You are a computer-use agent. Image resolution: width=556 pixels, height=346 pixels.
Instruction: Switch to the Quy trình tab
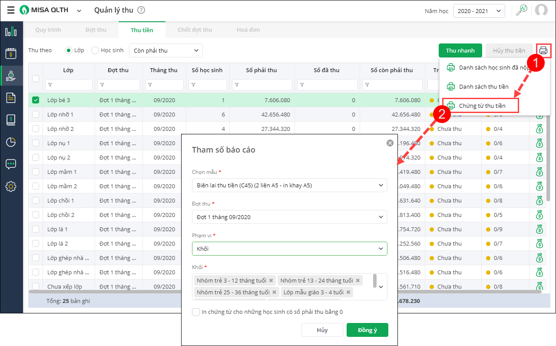click(x=48, y=30)
